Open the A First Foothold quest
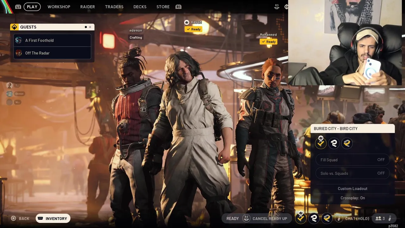This screenshot has width=405, height=228. click(x=52, y=40)
